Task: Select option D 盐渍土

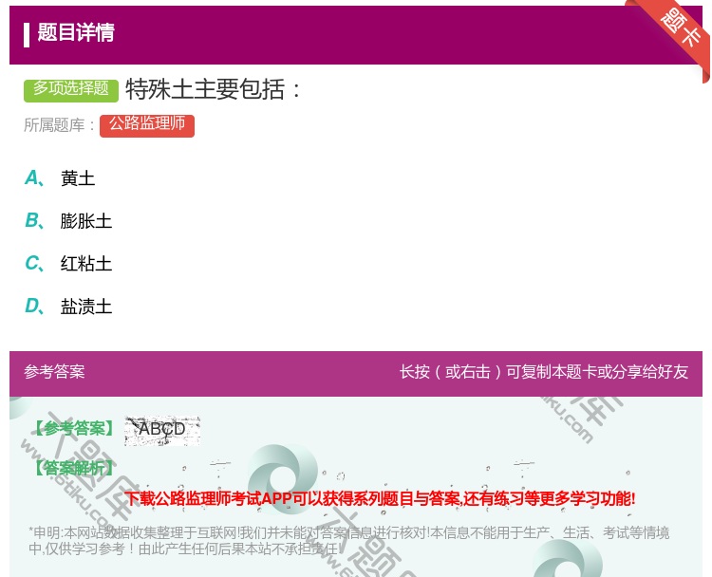Action: pos(86,307)
